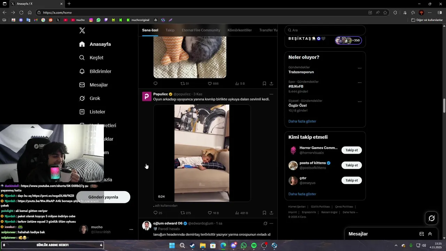Open the muchooriginal Kick bookmark
Screen dimensions: 446x251
(x=138, y=20)
